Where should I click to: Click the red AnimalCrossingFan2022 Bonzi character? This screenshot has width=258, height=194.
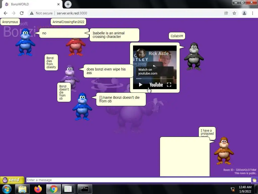pyautogui.click(x=76, y=47)
